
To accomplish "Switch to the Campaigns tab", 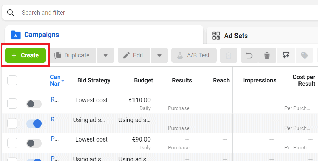I will point(104,35).
